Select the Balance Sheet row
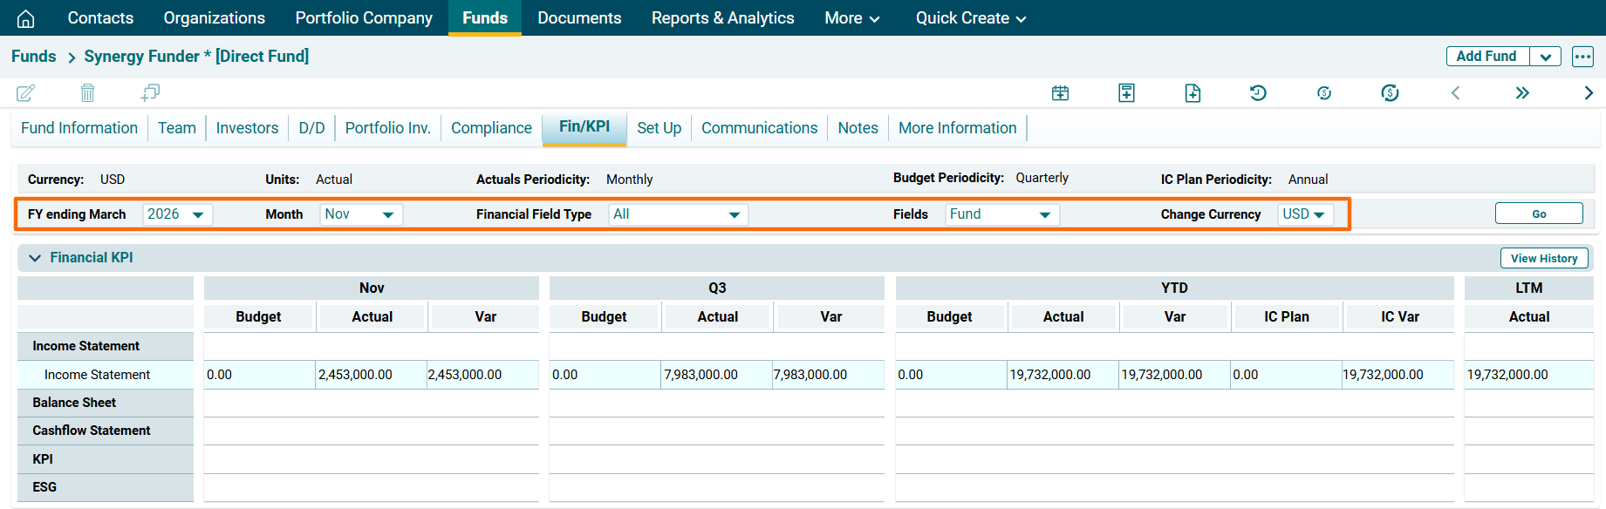Image resolution: width=1606 pixels, height=509 pixels. 74,403
